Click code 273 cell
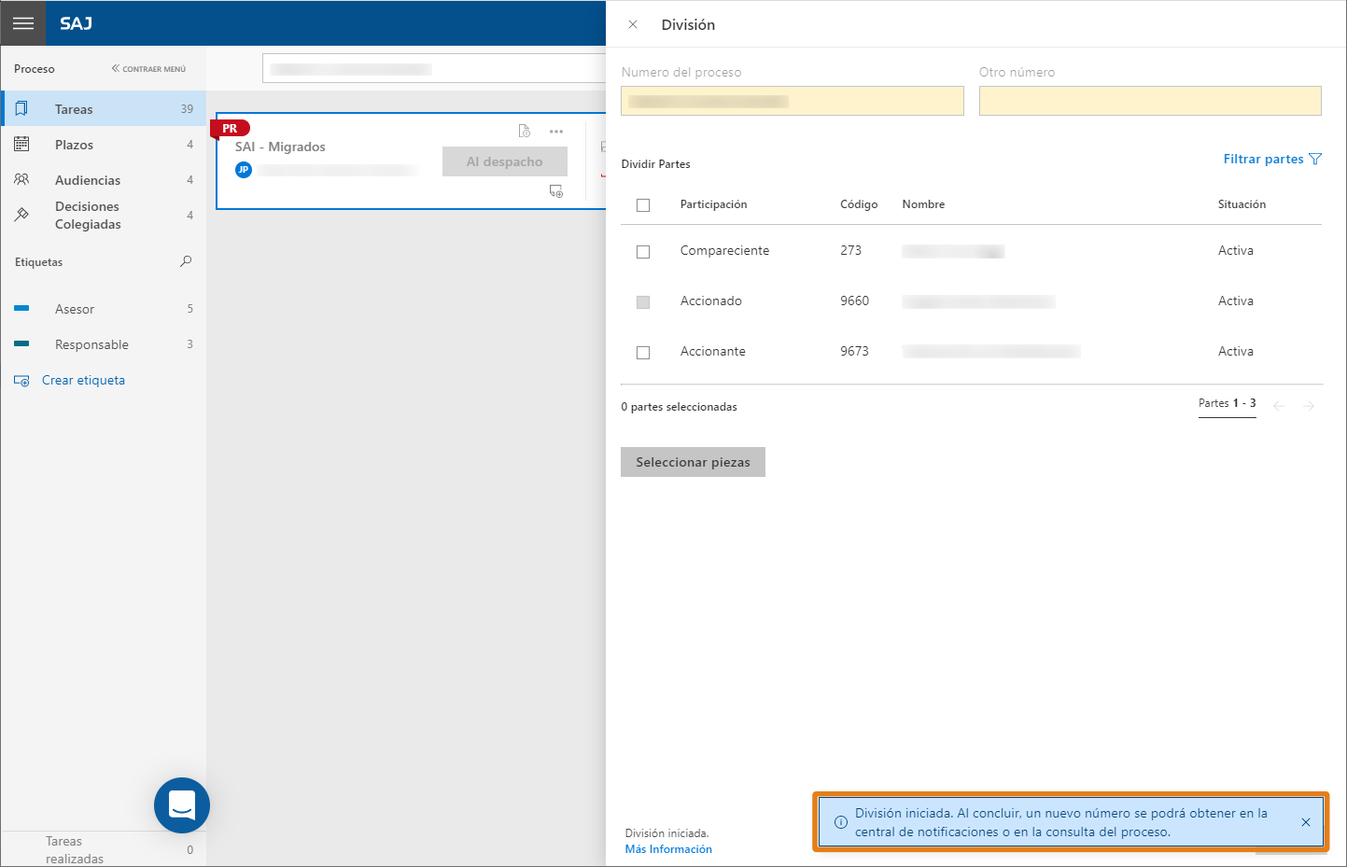The image size is (1347, 867). point(850,250)
